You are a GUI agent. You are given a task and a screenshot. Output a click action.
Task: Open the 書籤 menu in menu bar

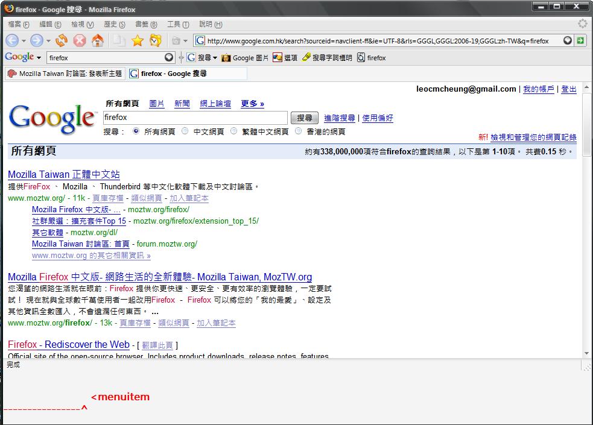[145, 24]
